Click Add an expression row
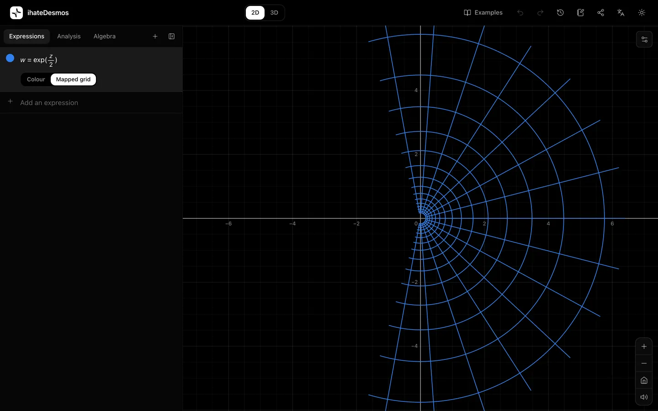This screenshot has width=658, height=411. click(x=91, y=102)
